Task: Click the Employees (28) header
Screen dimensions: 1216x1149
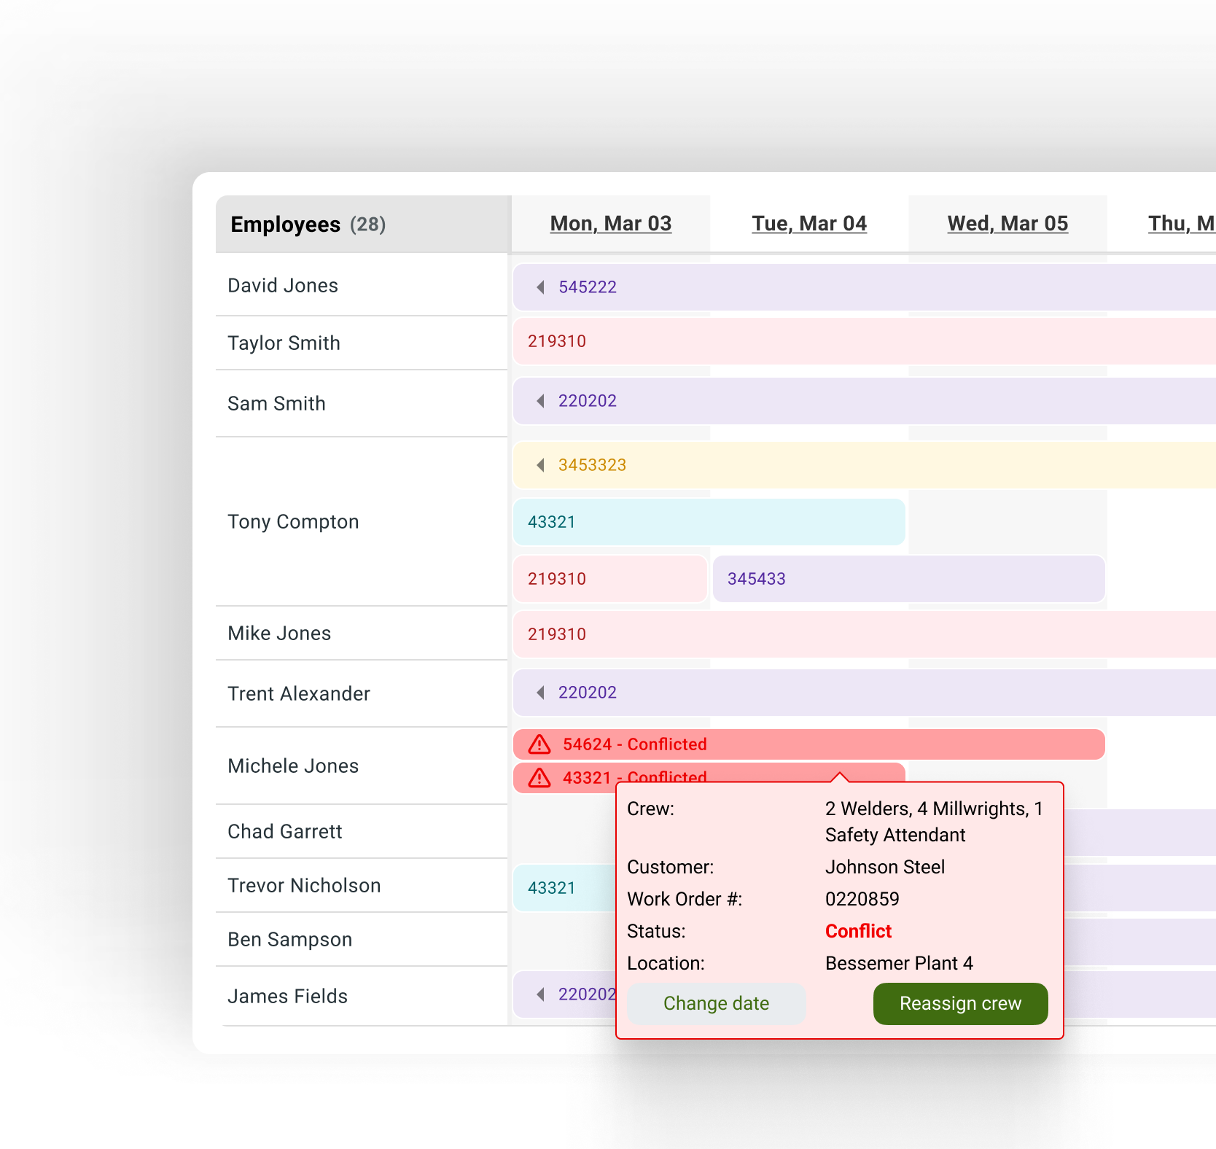Action: pyautogui.click(x=307, y=224)
